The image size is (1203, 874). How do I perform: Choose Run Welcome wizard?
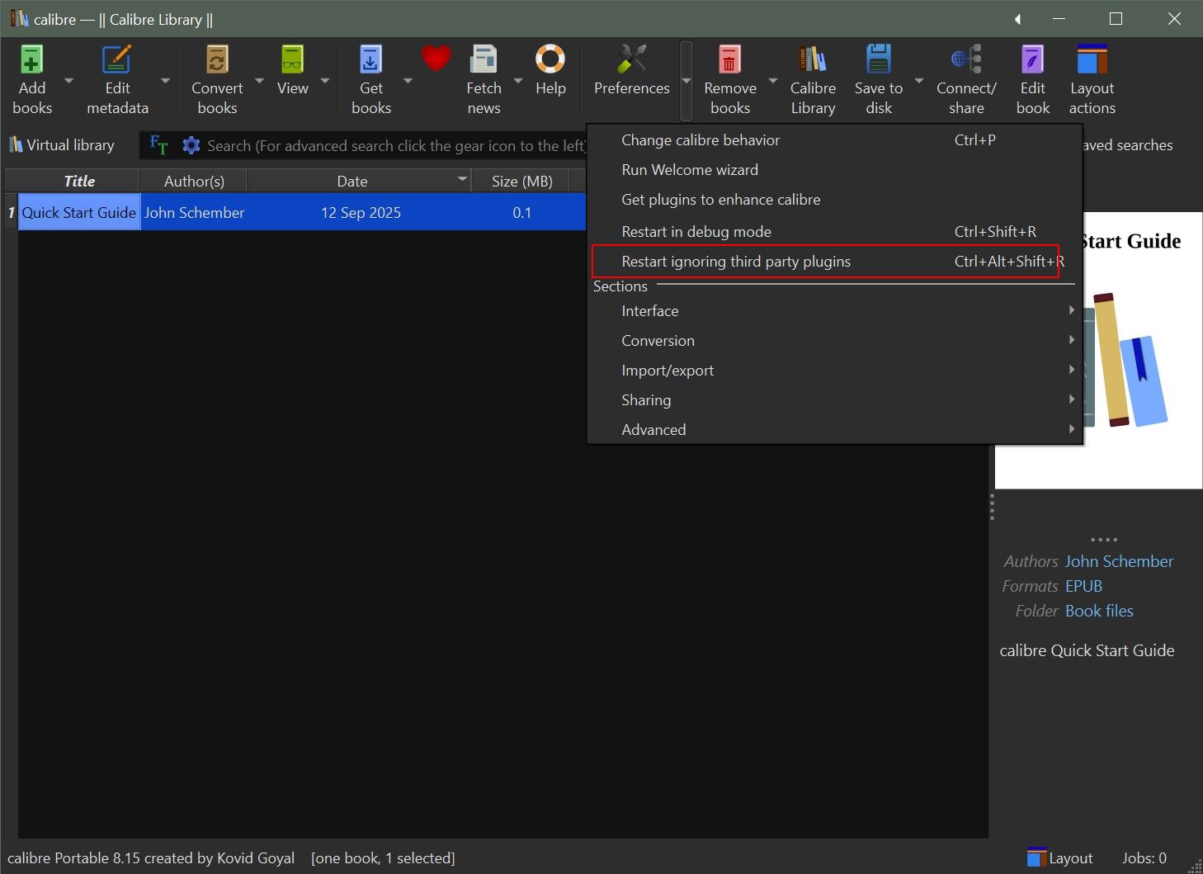[x=834, y=170]
